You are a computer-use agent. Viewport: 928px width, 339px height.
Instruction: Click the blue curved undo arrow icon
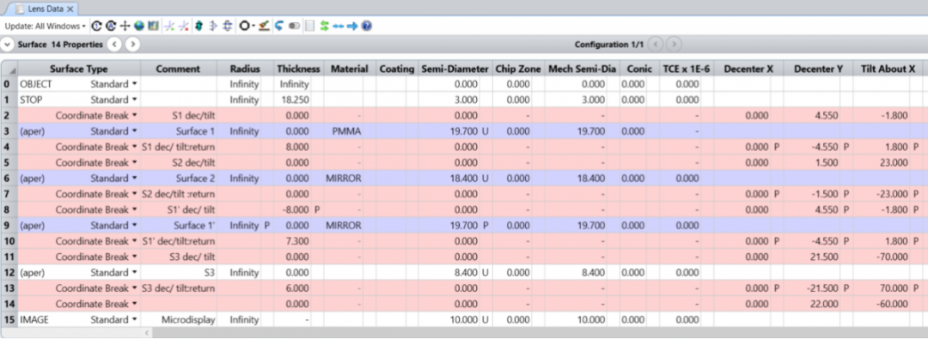click(279, 26)
